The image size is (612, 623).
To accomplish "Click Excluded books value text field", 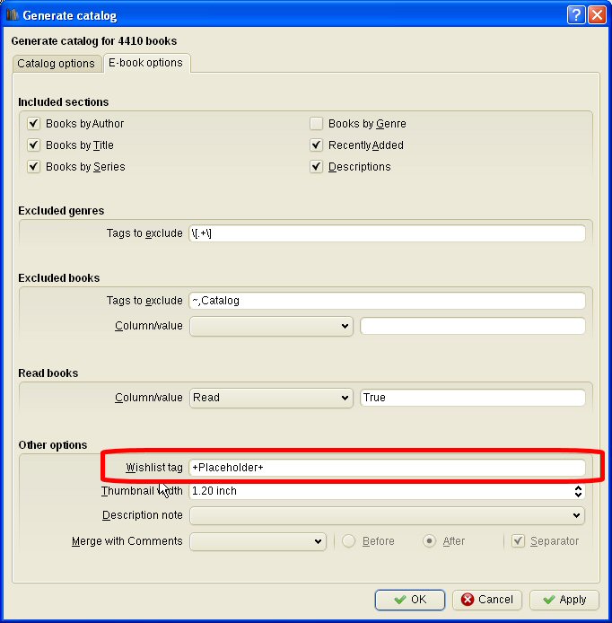I will click(x=473, y=326).
